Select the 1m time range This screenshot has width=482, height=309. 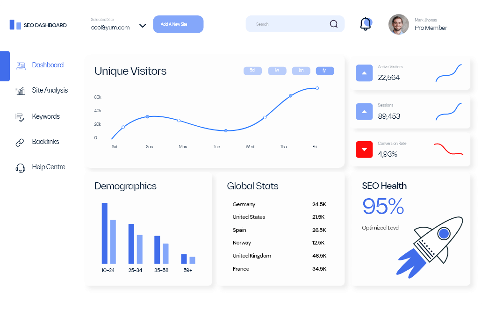[301, 71]
